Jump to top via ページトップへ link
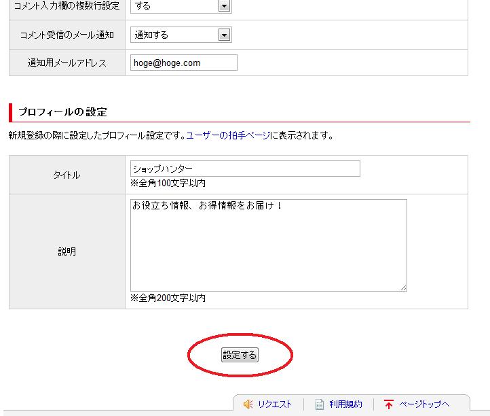This screenshot has width=490, height=416. tap(424, 404)
